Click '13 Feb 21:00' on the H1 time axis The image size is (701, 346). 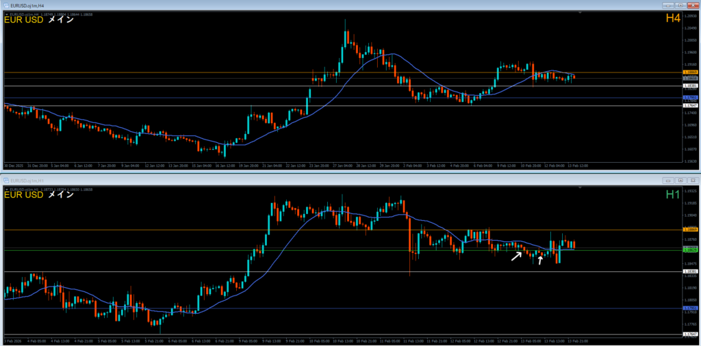(576, 341)
